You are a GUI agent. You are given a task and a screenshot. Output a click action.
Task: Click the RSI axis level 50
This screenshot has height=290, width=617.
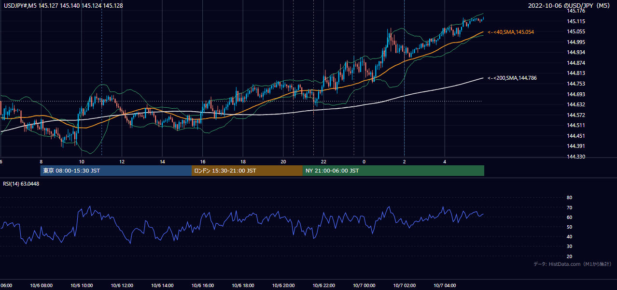(x=569, y=227)
